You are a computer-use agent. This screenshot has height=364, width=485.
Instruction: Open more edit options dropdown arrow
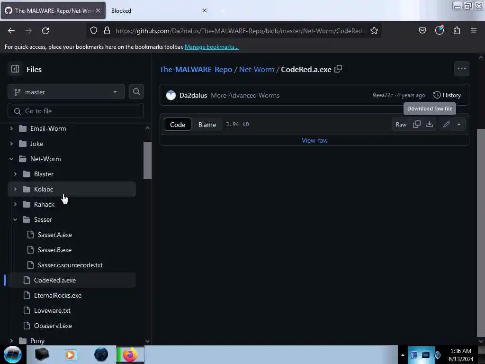[459, 125]
